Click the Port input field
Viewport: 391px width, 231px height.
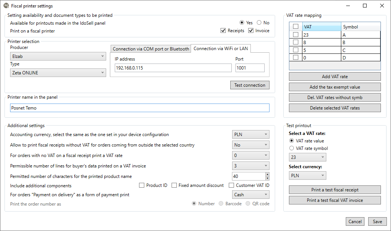coord(250,68)
